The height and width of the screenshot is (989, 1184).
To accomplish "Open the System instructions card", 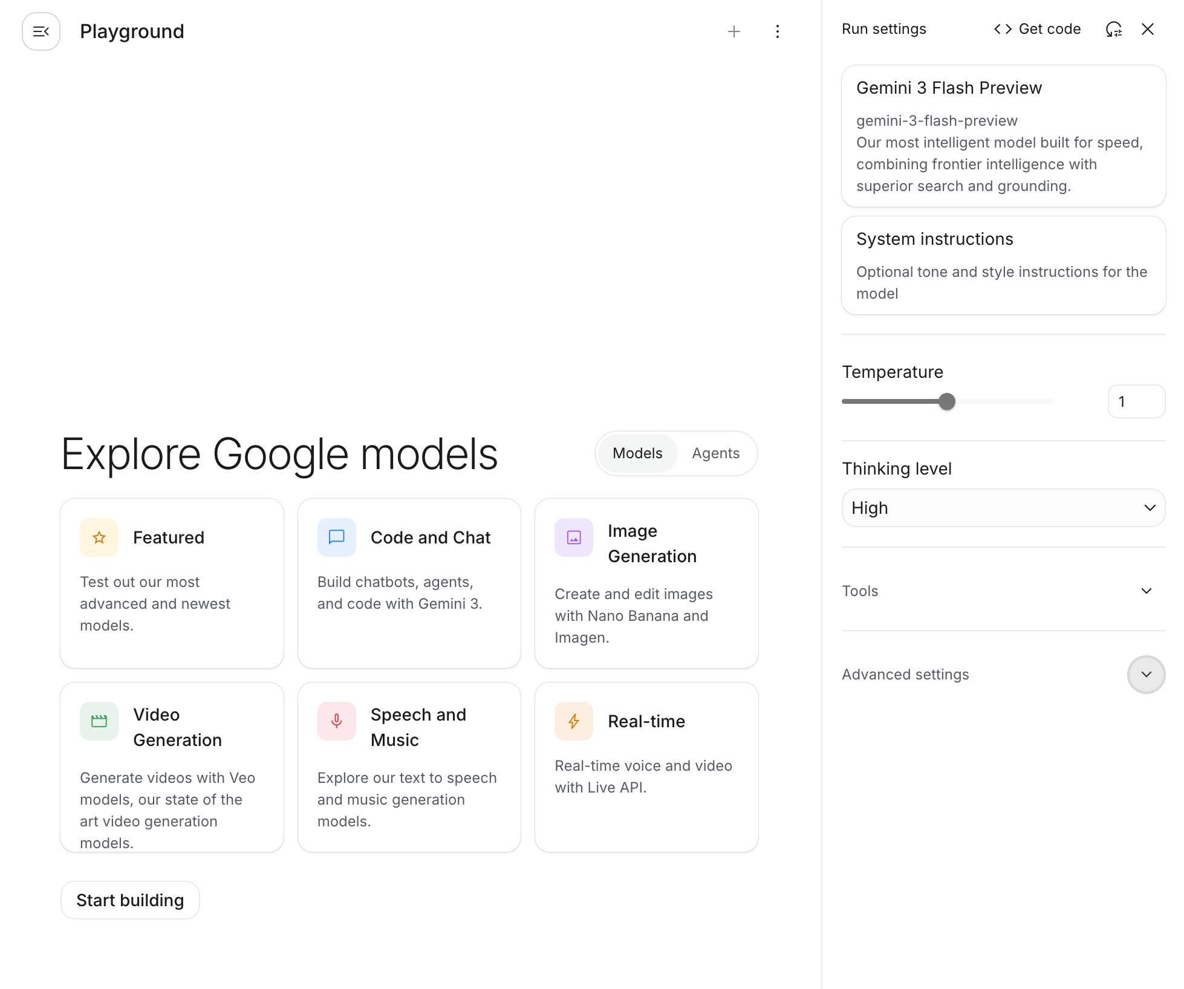I will tap(1004, 265).
